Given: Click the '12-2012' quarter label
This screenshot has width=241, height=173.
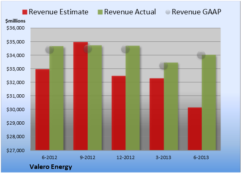Looking at the screenshot, I should pyautogui.click(x=125, y=157).
